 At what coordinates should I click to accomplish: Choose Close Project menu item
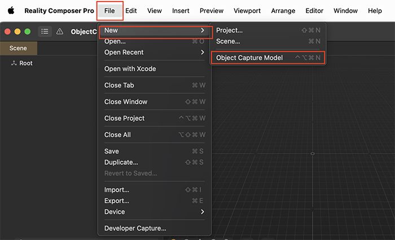click(155, 118)
